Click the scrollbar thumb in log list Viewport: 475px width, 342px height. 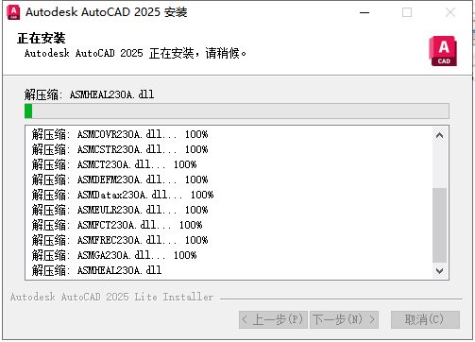click(440, 225)
